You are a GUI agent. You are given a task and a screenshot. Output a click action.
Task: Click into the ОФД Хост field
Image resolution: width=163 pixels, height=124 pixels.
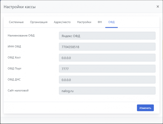107,58
